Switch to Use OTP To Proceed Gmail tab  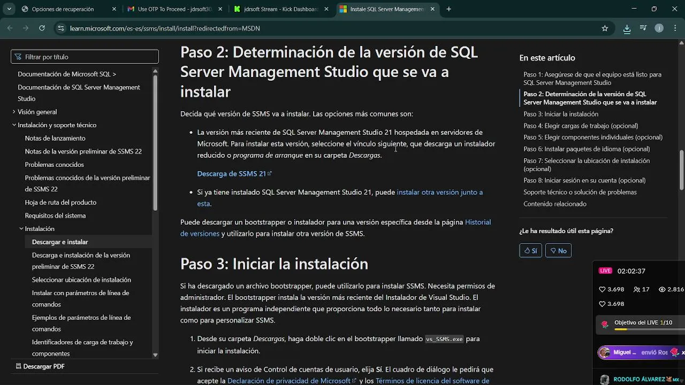[175, 9]
